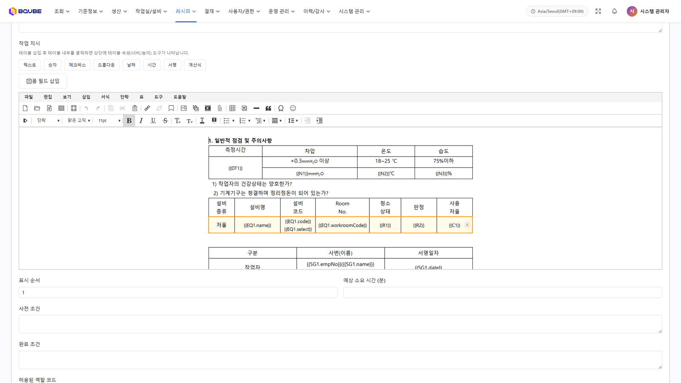Toggle bold formatting
Image resolution: width=681 pixels, height=383 pixels.
[129, 121]
